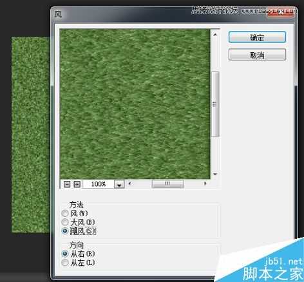Select the 风(W) wind method radio
Image resolution: width=304 pixels, height=282 pixels.
[65, 213]
